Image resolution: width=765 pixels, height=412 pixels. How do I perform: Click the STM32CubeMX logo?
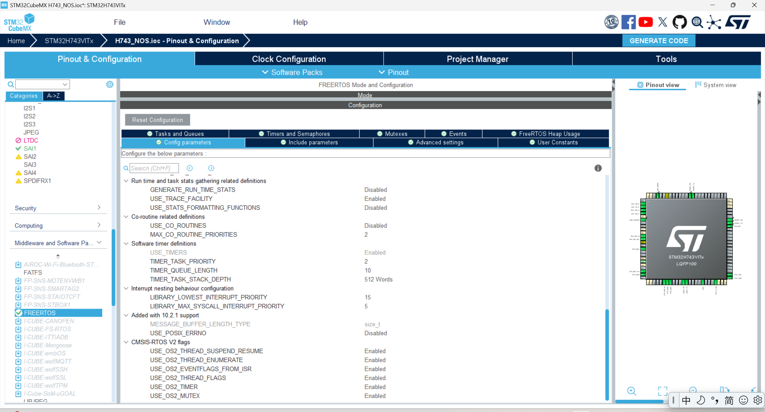(x=19, y=22)
